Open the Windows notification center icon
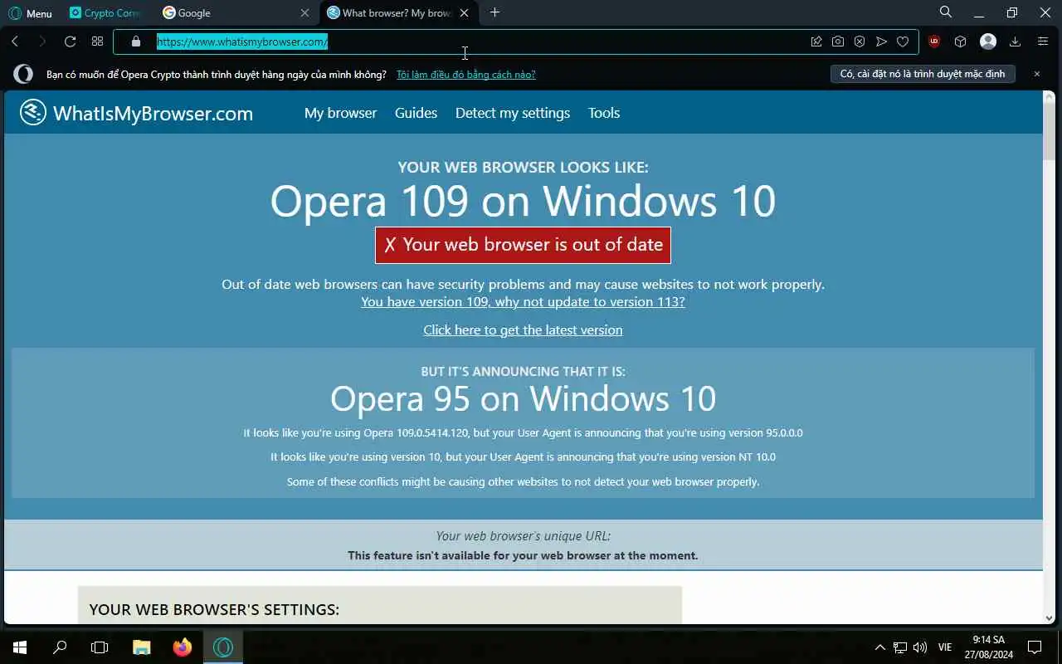The image size is (1062, 664). pyautogui.click(x=1035, y=647)
